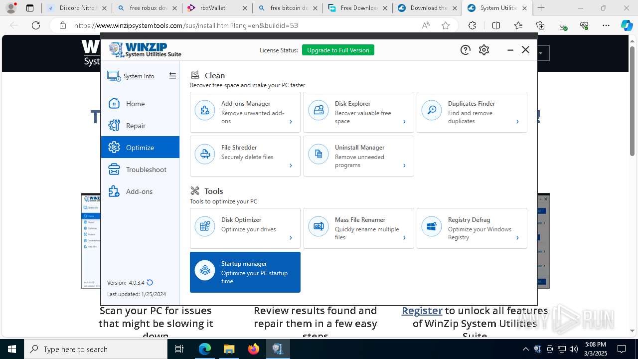Expand the File Shredder tile arrow
Viewport: 638px width, 359px height.
(291, 166)
